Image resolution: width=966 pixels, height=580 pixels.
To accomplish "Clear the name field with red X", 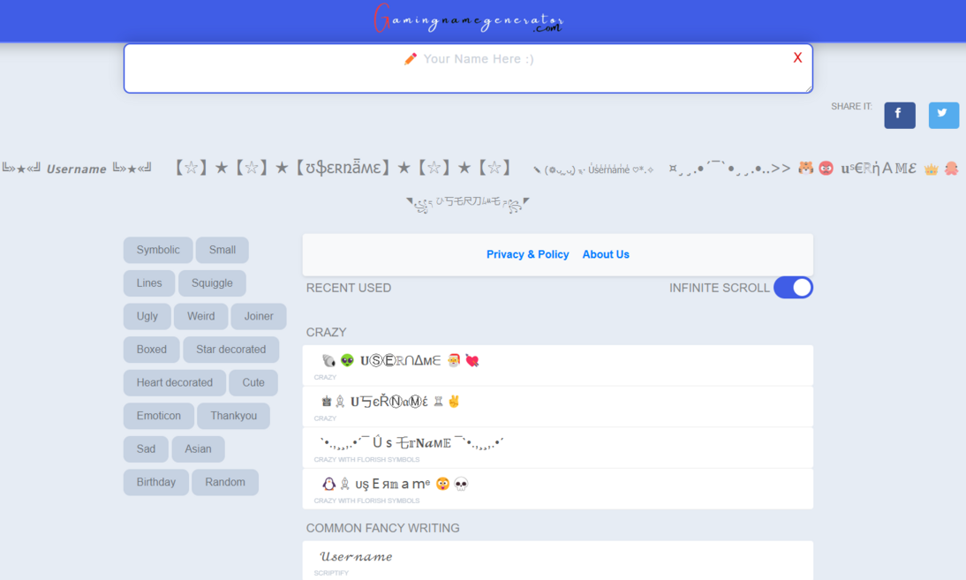I will tap(797, 58).
